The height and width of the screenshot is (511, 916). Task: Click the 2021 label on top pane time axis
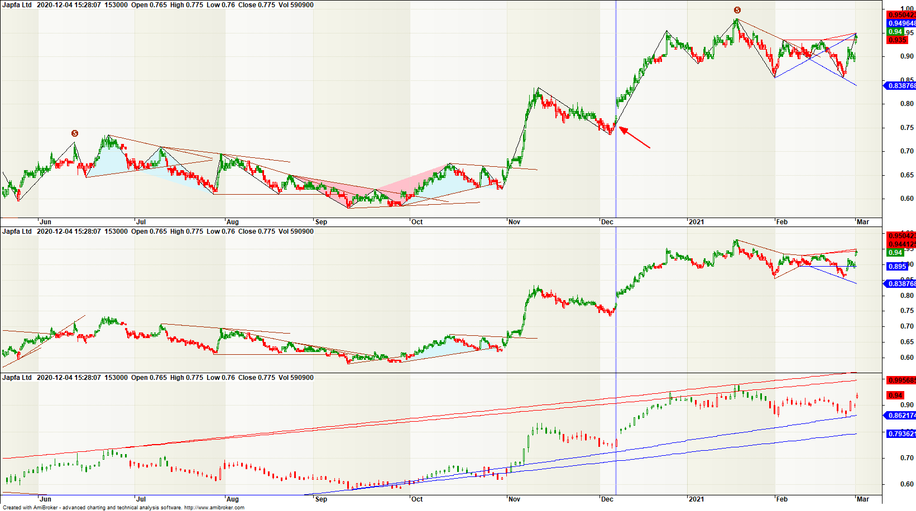tap(697, 222)
